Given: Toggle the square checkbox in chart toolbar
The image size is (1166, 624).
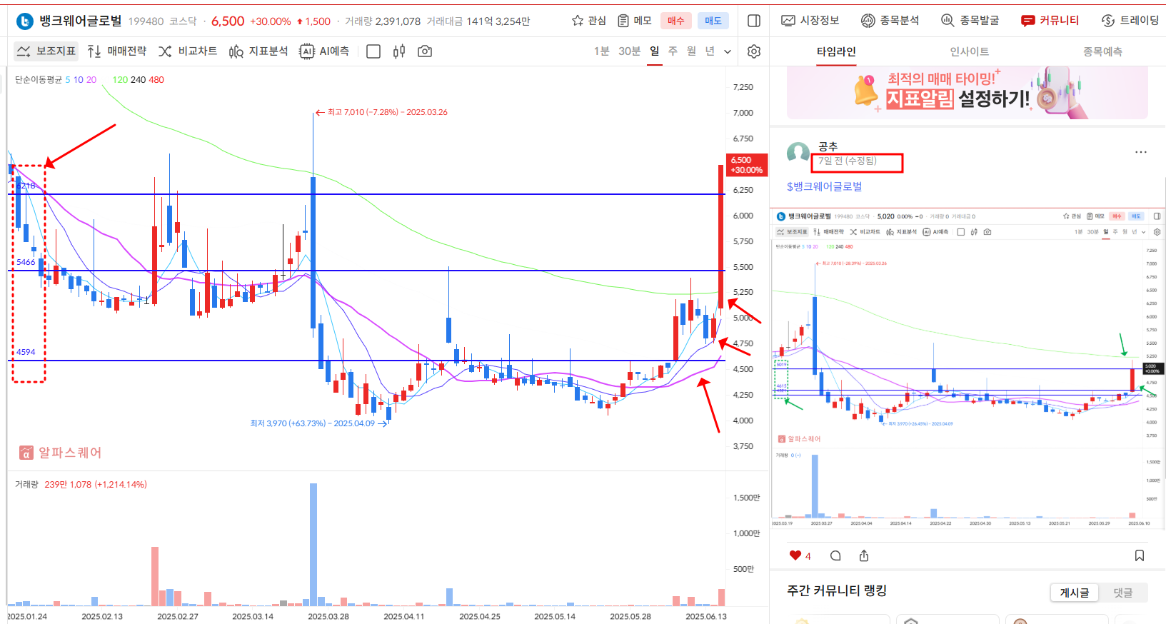Looking at the screenshot, I should [373, 51].
